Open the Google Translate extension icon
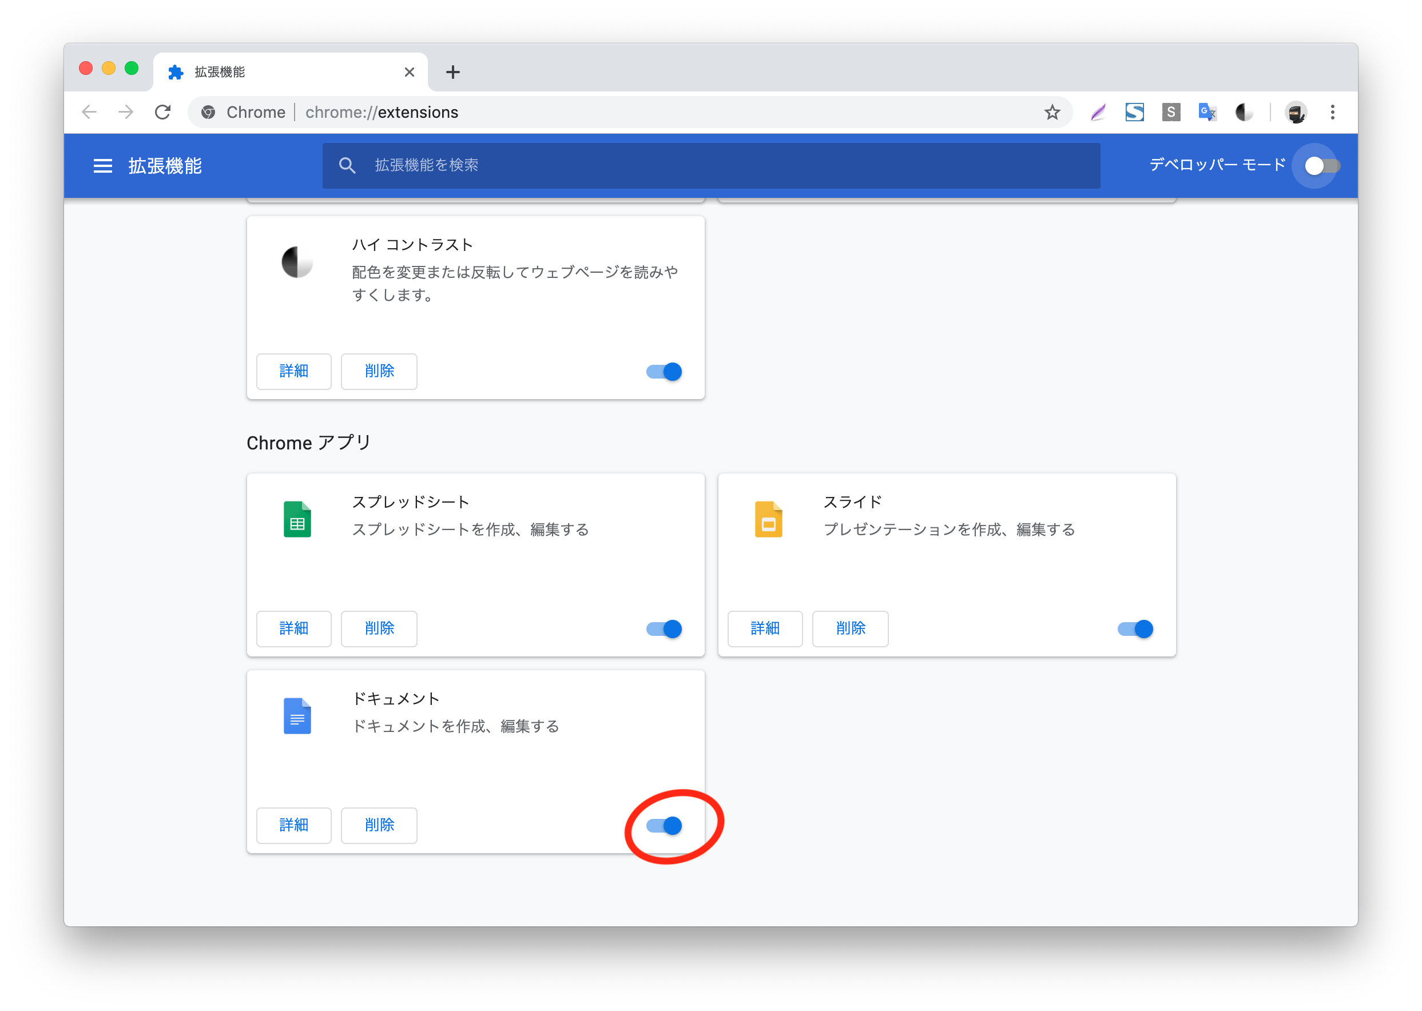1422x1011 pixels. [1207, 112]
